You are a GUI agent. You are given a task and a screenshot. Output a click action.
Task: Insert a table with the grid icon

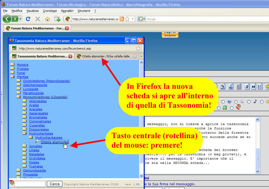239,87
